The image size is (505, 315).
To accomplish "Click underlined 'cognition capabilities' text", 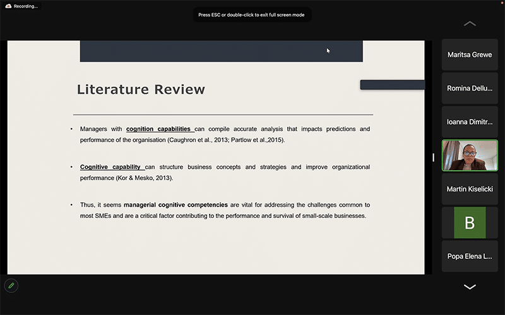I will tap(158, 129).
